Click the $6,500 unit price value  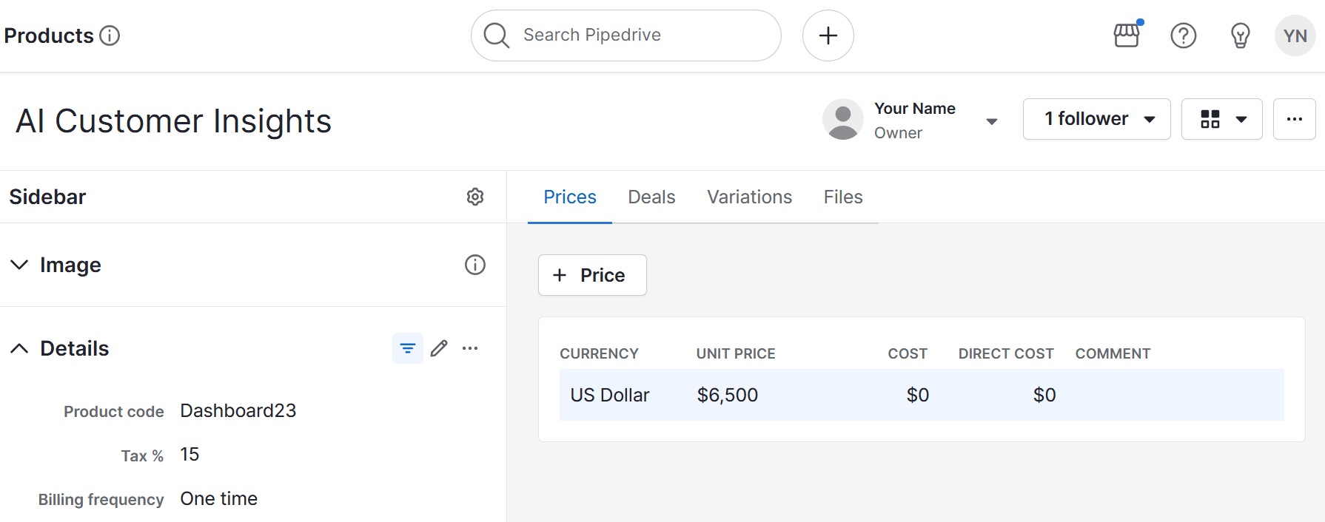pos(728,396)
